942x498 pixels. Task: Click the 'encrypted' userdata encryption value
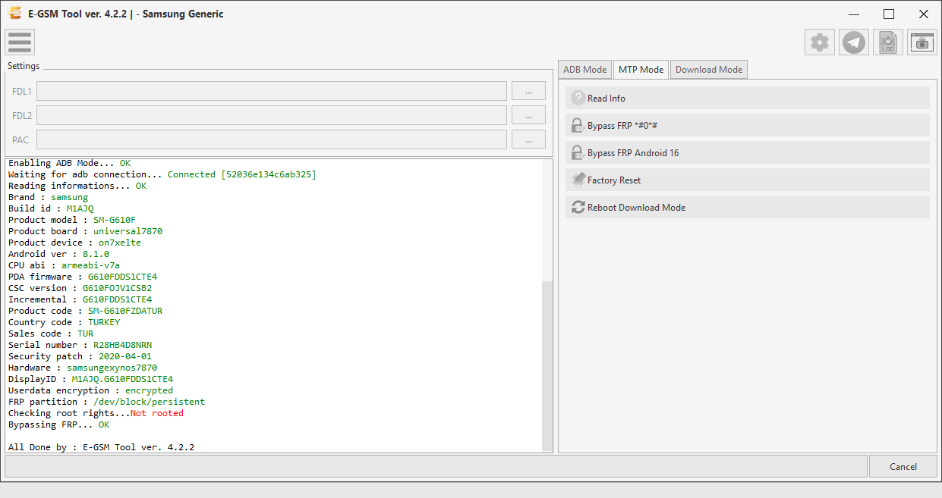(149, 390)
